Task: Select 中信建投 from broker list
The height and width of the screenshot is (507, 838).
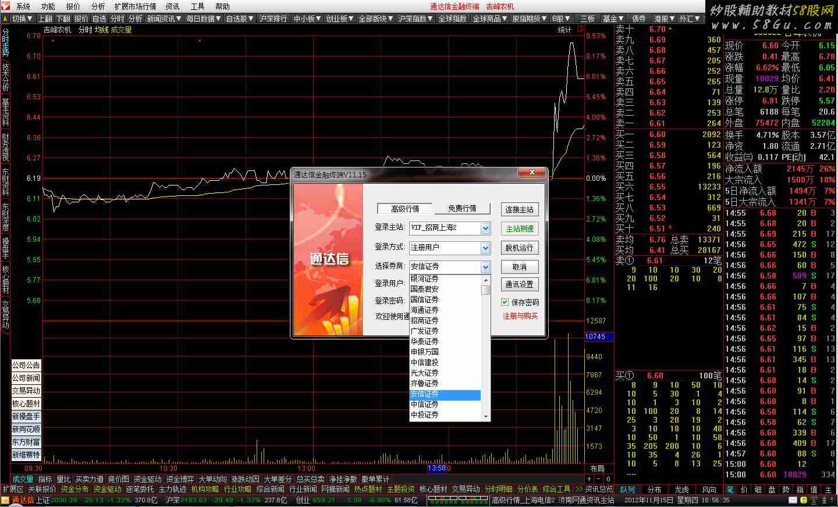Action: point(445,362)
